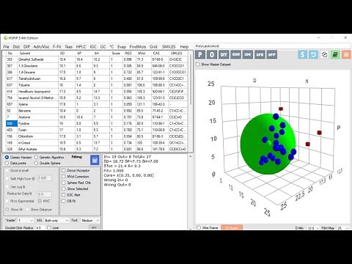352x264 pixels.
Task: Select the Dimethyl Sulfoxide row
Action: (x=97, y=59)
